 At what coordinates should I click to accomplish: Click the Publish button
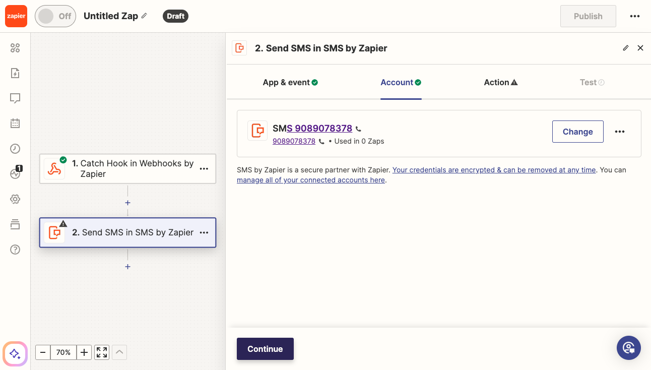coord(588,16)
